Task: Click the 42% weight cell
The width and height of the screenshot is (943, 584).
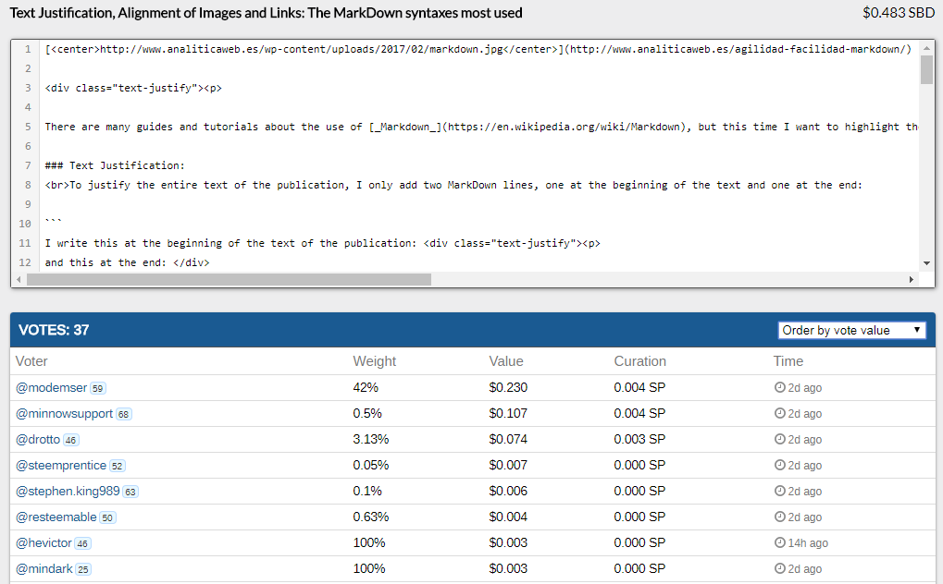Action: tap(366, 387)
